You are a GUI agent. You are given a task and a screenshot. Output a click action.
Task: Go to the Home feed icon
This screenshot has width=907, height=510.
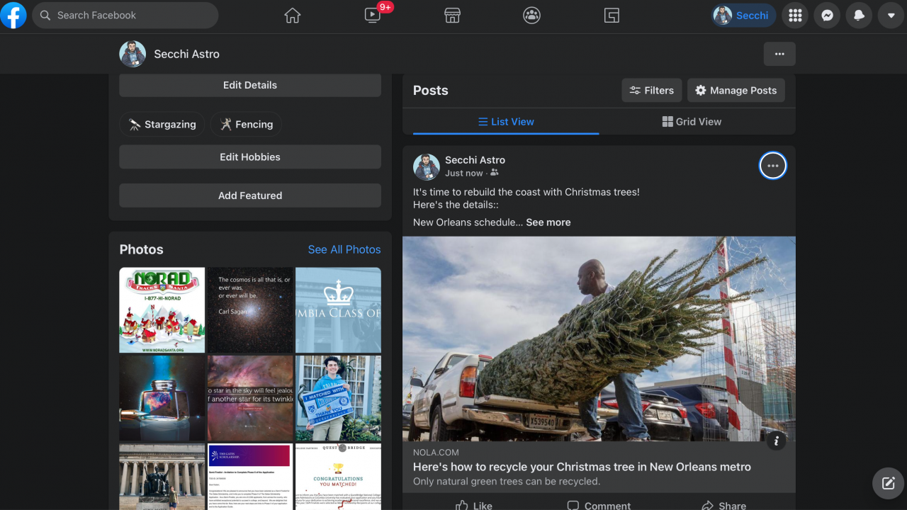coord(293,16)
